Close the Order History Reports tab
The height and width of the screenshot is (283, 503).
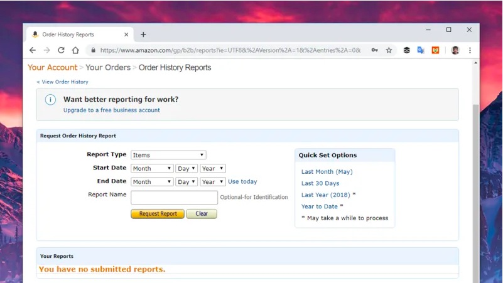(x=126, y=35)
